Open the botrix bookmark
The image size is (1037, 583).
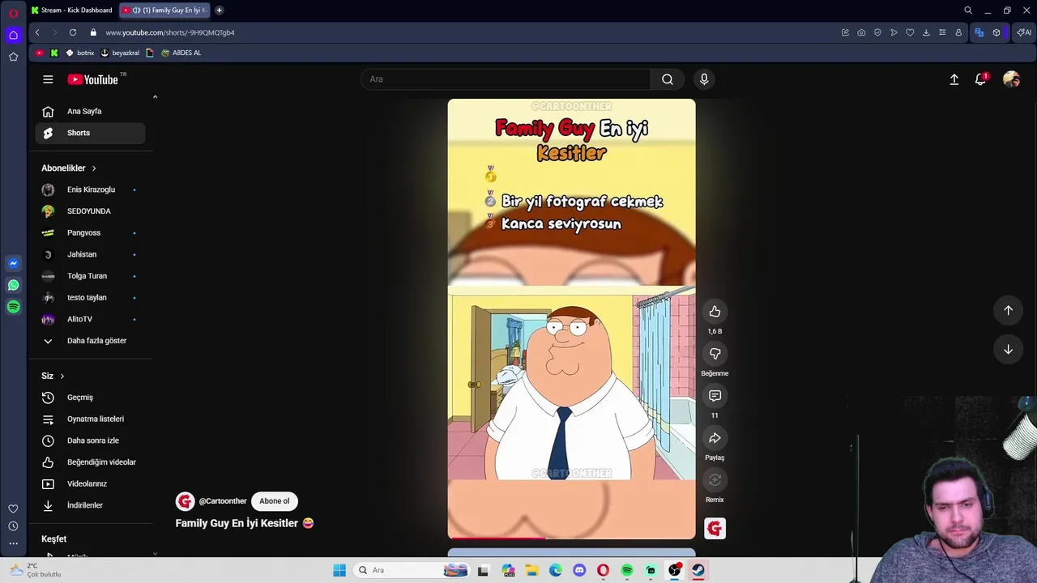(x=80, y=53)
